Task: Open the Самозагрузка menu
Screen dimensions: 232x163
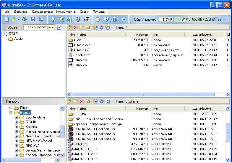Action: (42, 11)
